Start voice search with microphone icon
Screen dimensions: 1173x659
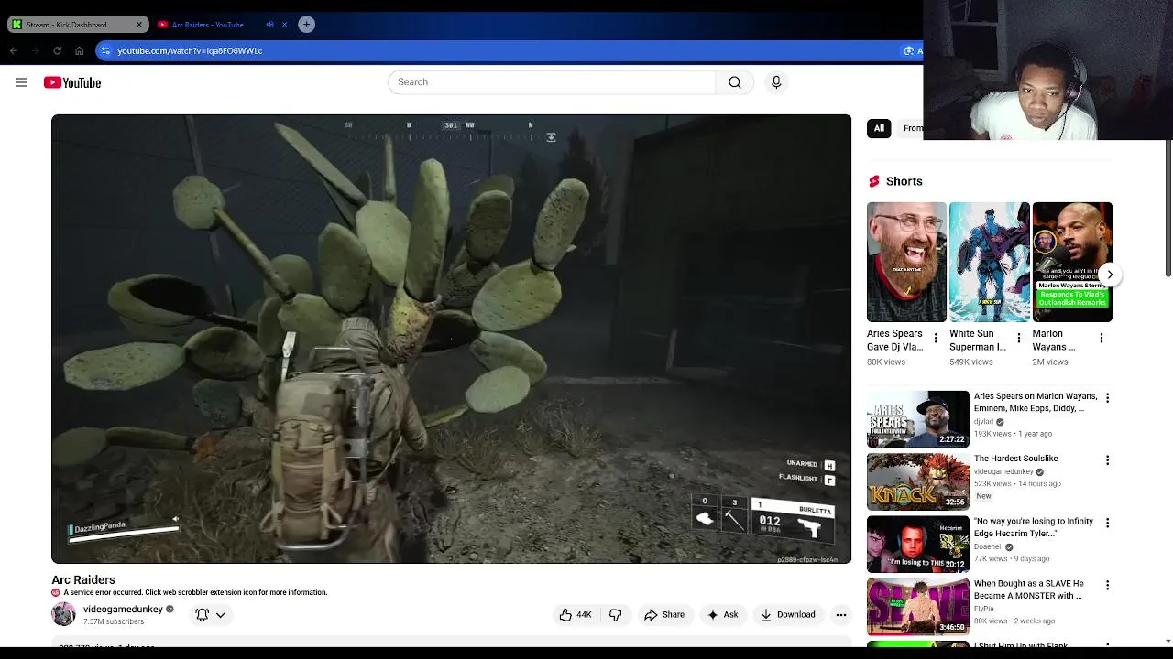tap(776, 82)
